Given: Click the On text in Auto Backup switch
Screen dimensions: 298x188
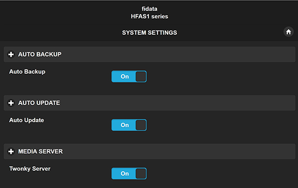Looking at the screenshot, I should coord(125,77).
